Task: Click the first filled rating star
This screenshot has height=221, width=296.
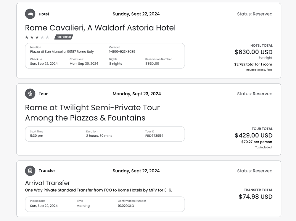Action: pyautogui.click(x=27, y=37)
